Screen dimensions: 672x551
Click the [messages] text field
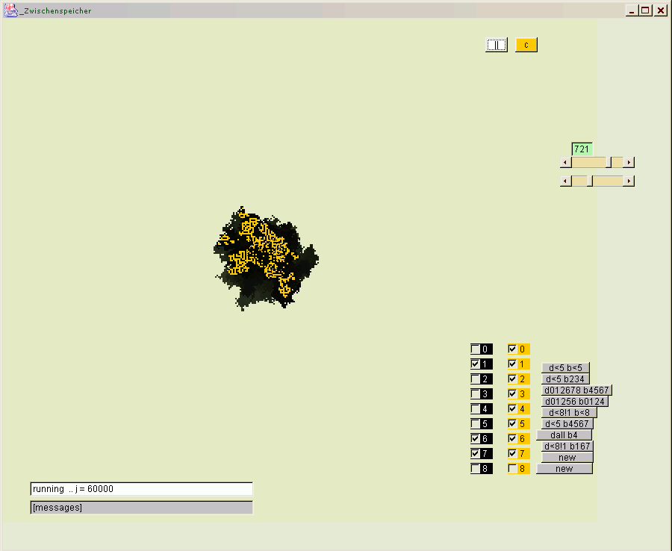pos(141,507)
